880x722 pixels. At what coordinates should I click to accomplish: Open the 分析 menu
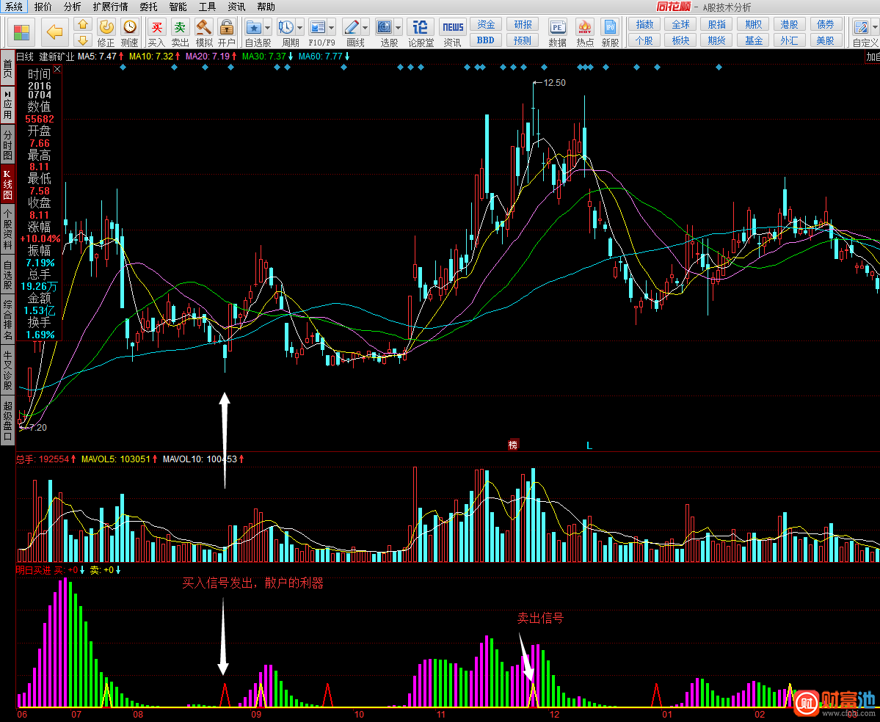click(73, 7)
